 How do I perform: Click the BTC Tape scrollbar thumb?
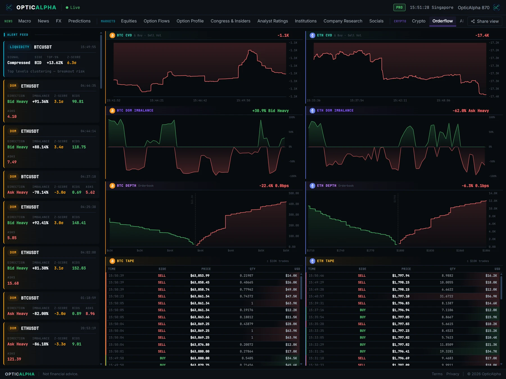pyautogui.click(x=301, y=288)
